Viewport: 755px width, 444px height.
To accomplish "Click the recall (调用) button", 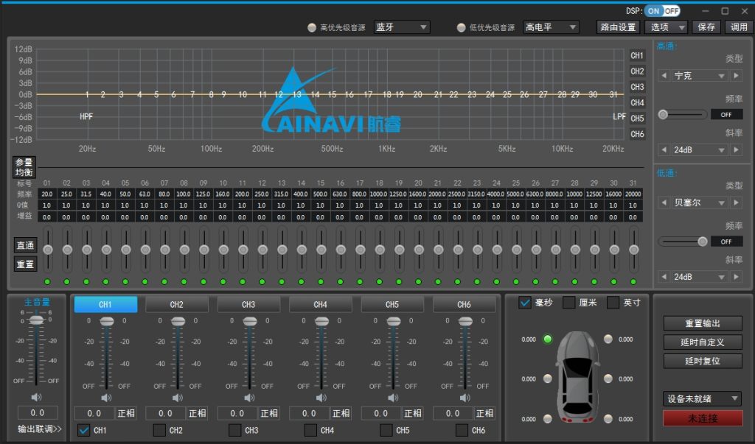I will coord(739,27).
